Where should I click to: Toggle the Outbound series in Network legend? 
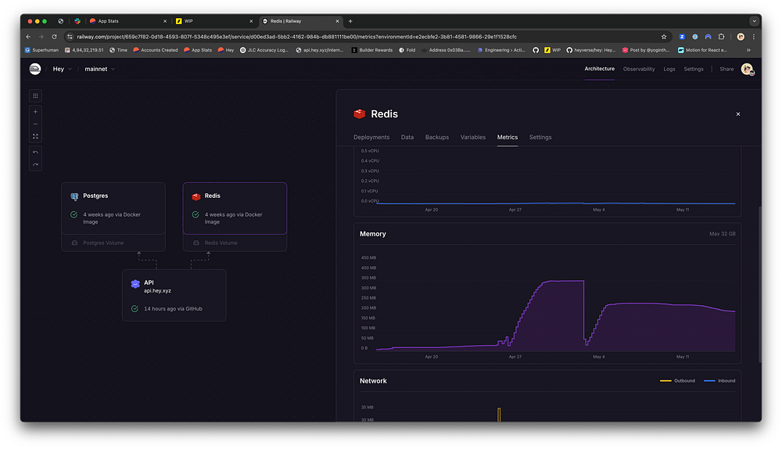click(680, 381)
